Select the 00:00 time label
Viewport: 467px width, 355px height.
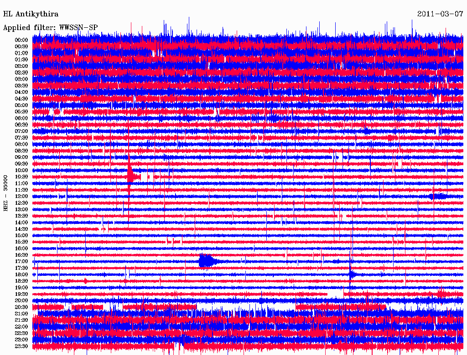(21, 40)
